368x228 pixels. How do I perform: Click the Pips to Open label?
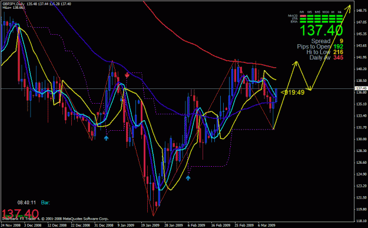(314, 47)
